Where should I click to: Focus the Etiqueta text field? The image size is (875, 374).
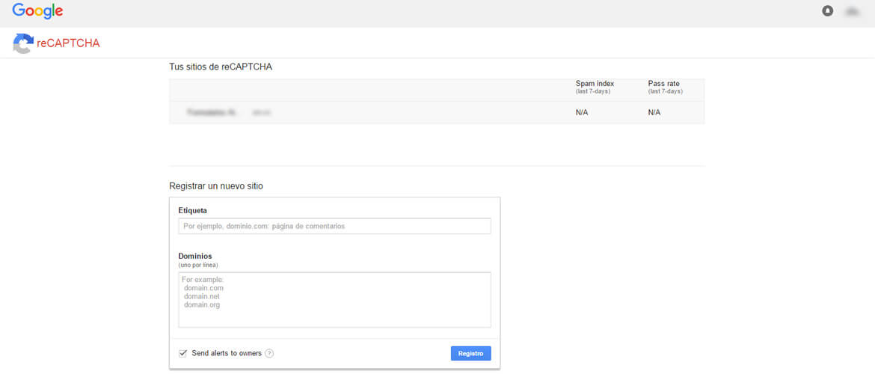click(334, 226)
